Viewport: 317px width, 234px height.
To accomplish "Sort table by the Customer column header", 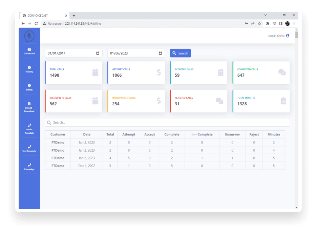I will point(58,134).
